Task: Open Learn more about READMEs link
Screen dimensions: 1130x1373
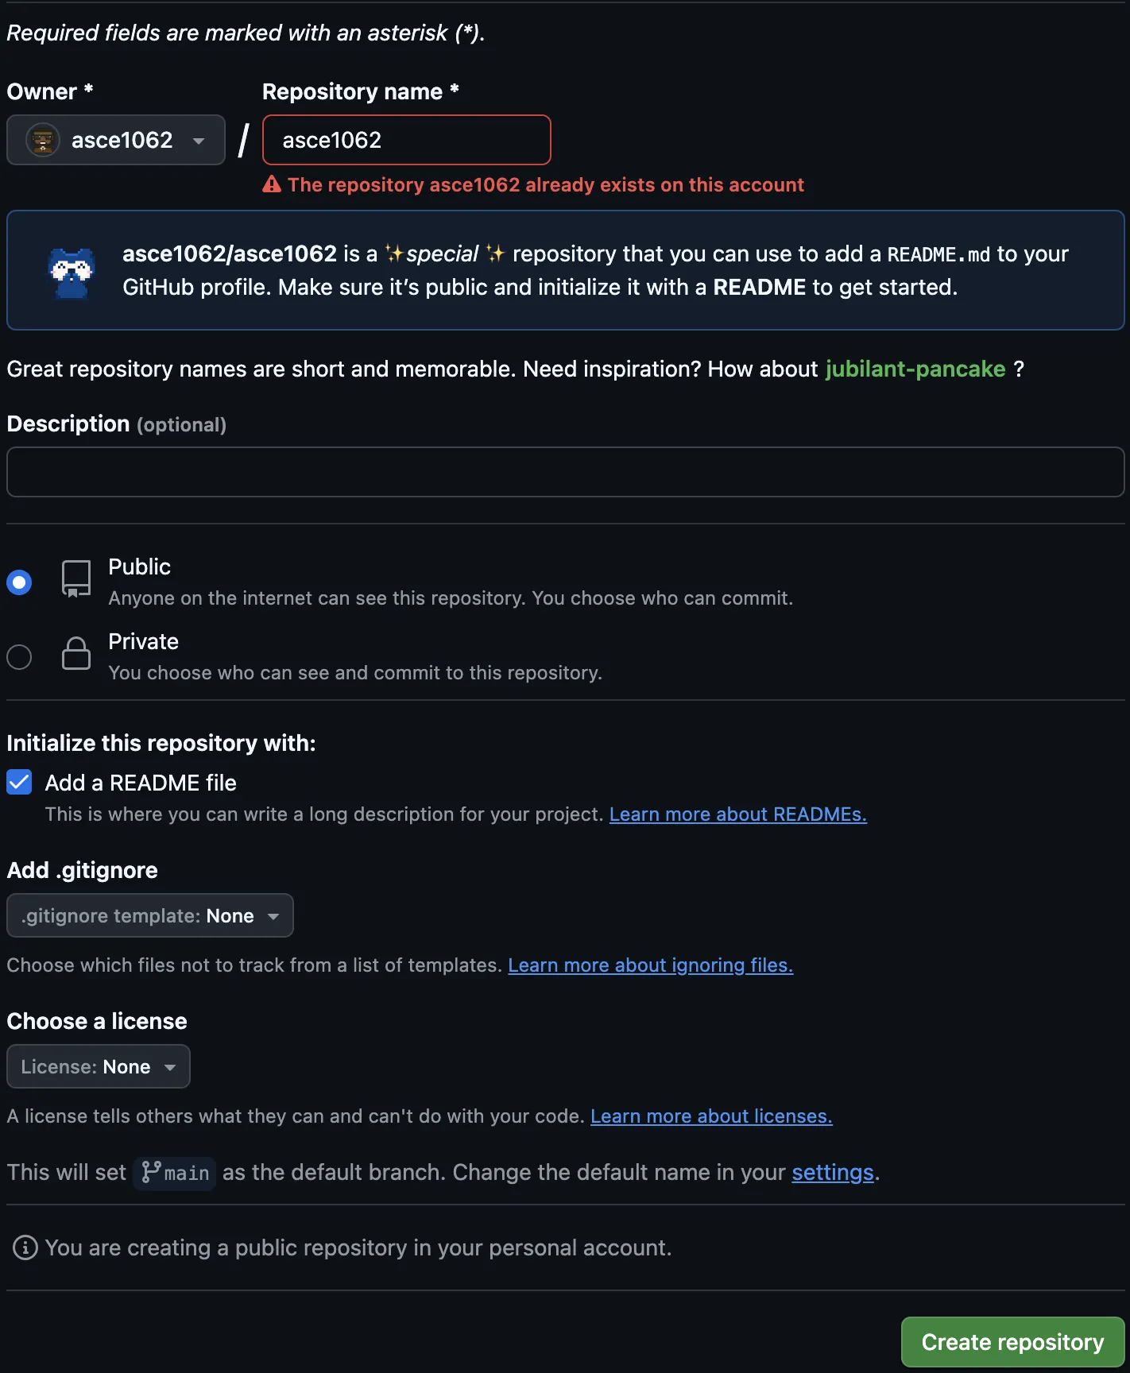Action: click(x=737, y=814)
